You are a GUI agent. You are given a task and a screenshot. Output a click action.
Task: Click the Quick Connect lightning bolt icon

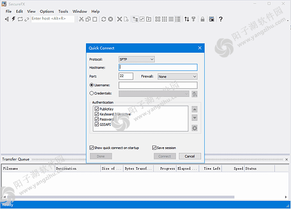point(14,19)
